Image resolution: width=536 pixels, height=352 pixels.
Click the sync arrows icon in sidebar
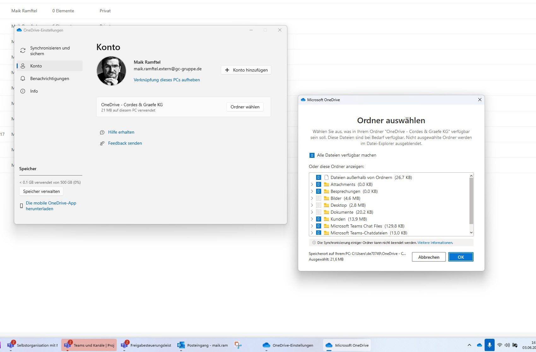click(x=23, y=51)
